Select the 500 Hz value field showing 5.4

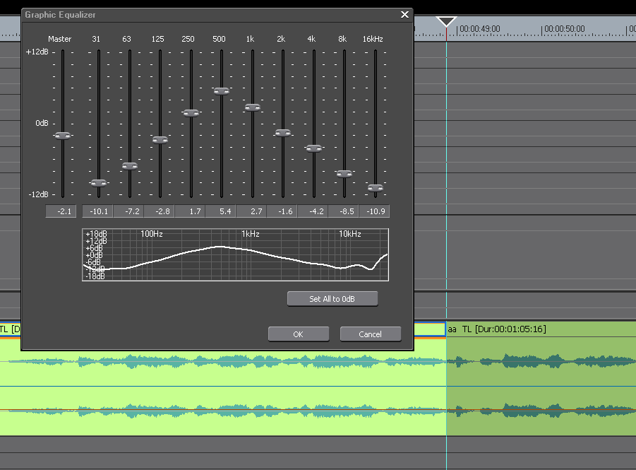click(220, 211)
